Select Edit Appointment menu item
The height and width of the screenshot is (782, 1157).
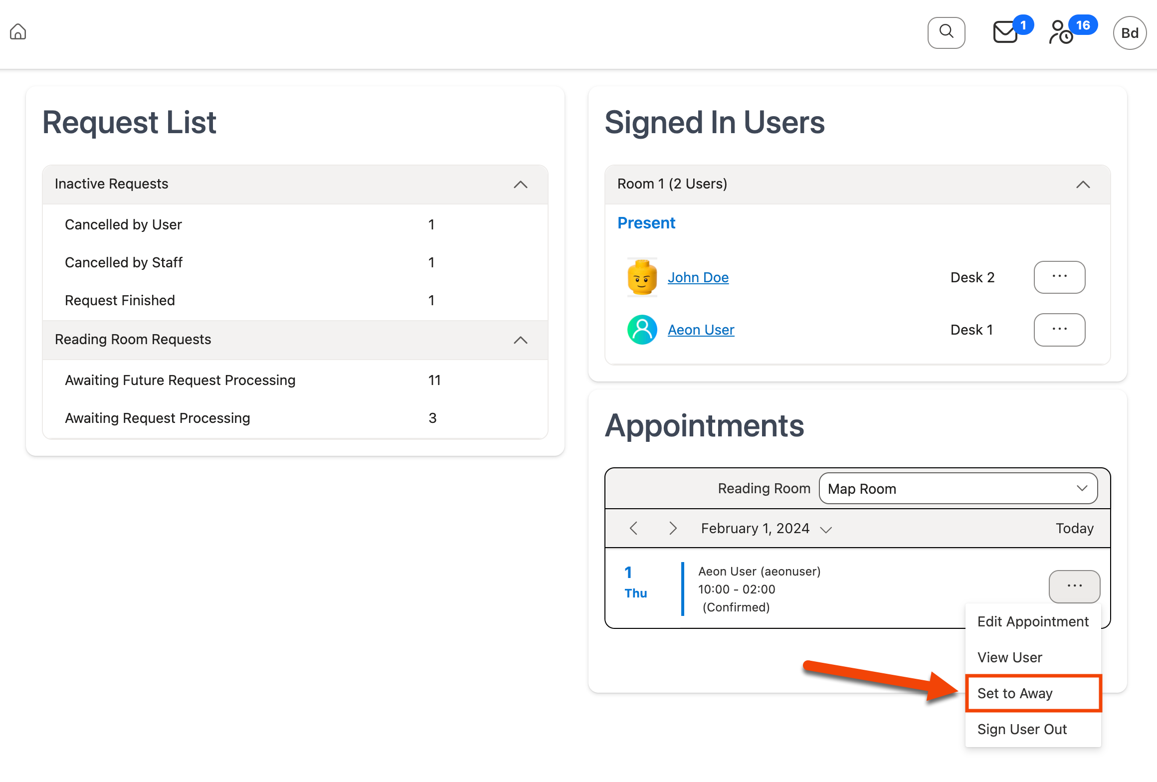tap(1033, 621)
